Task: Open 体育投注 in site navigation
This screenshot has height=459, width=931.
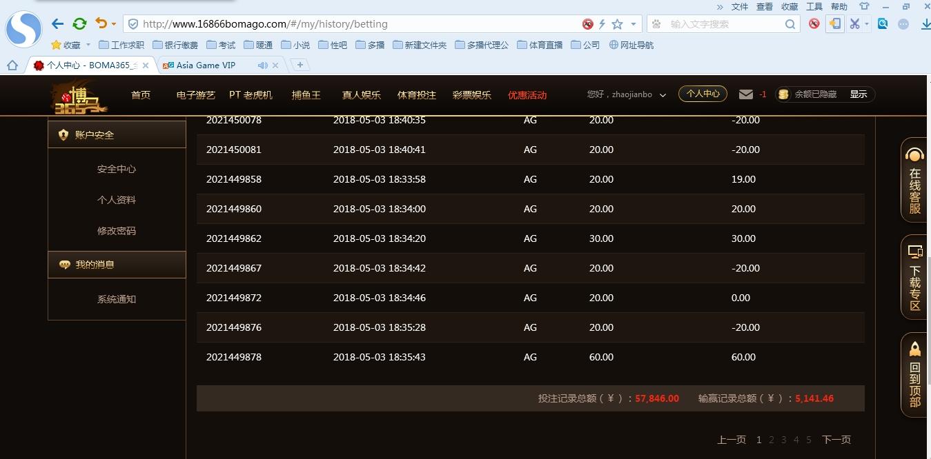Action: click(417, 95)
